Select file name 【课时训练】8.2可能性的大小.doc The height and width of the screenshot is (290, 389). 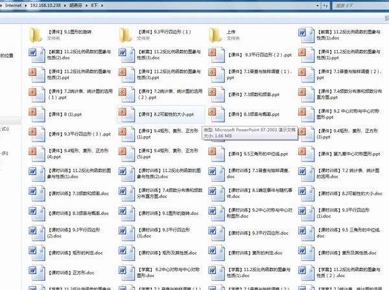click(x=350, y=194)
